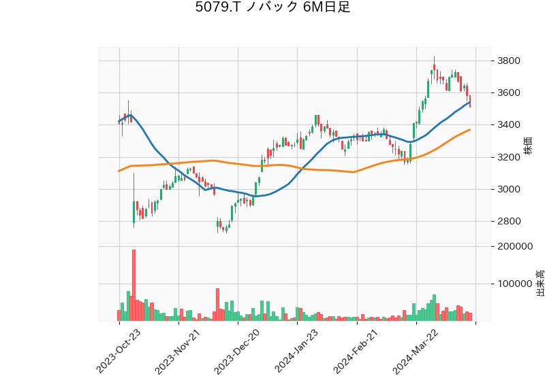Click the 3800 price axis label
Image resolution: width=545 pixels, height=391 pixels.
pos(509,61)
